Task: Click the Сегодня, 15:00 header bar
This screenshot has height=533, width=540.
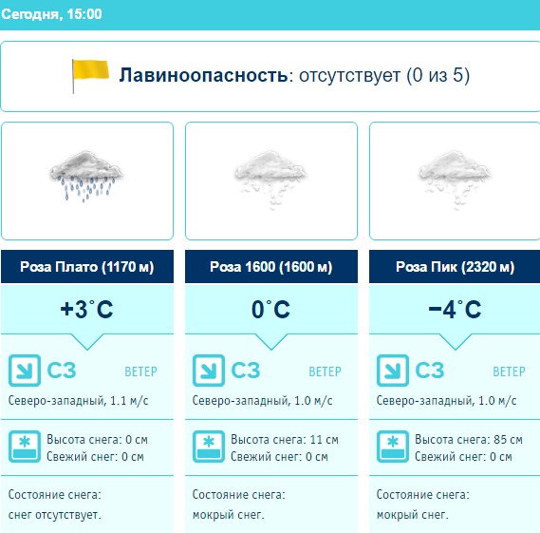Action: click(x=270, y=15)
